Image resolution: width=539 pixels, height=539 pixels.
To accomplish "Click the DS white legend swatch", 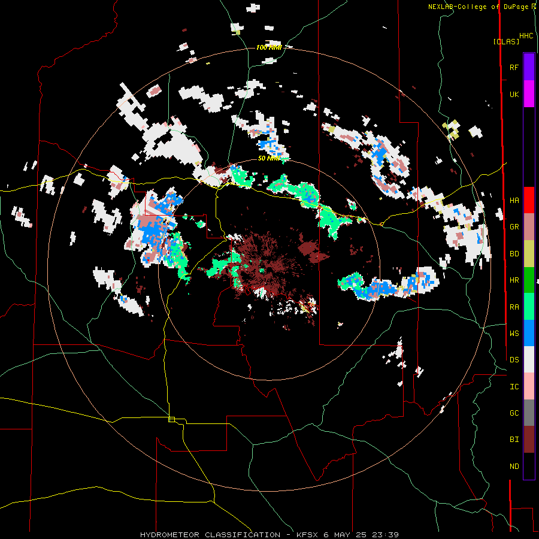I will (x=529, y=359).
